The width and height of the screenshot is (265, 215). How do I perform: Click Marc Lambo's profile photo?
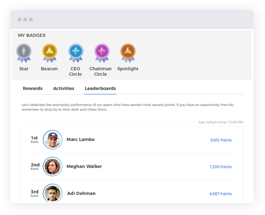coord(52,140)
